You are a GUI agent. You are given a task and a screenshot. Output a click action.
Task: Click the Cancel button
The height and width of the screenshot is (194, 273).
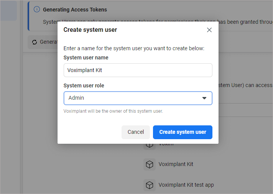pyautogui.click(x=136, y=132)
